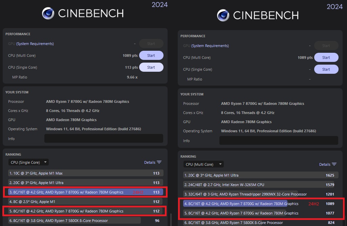
Task: Start the CPU Single Core benchmark in right window
Action: coord(326,69)
